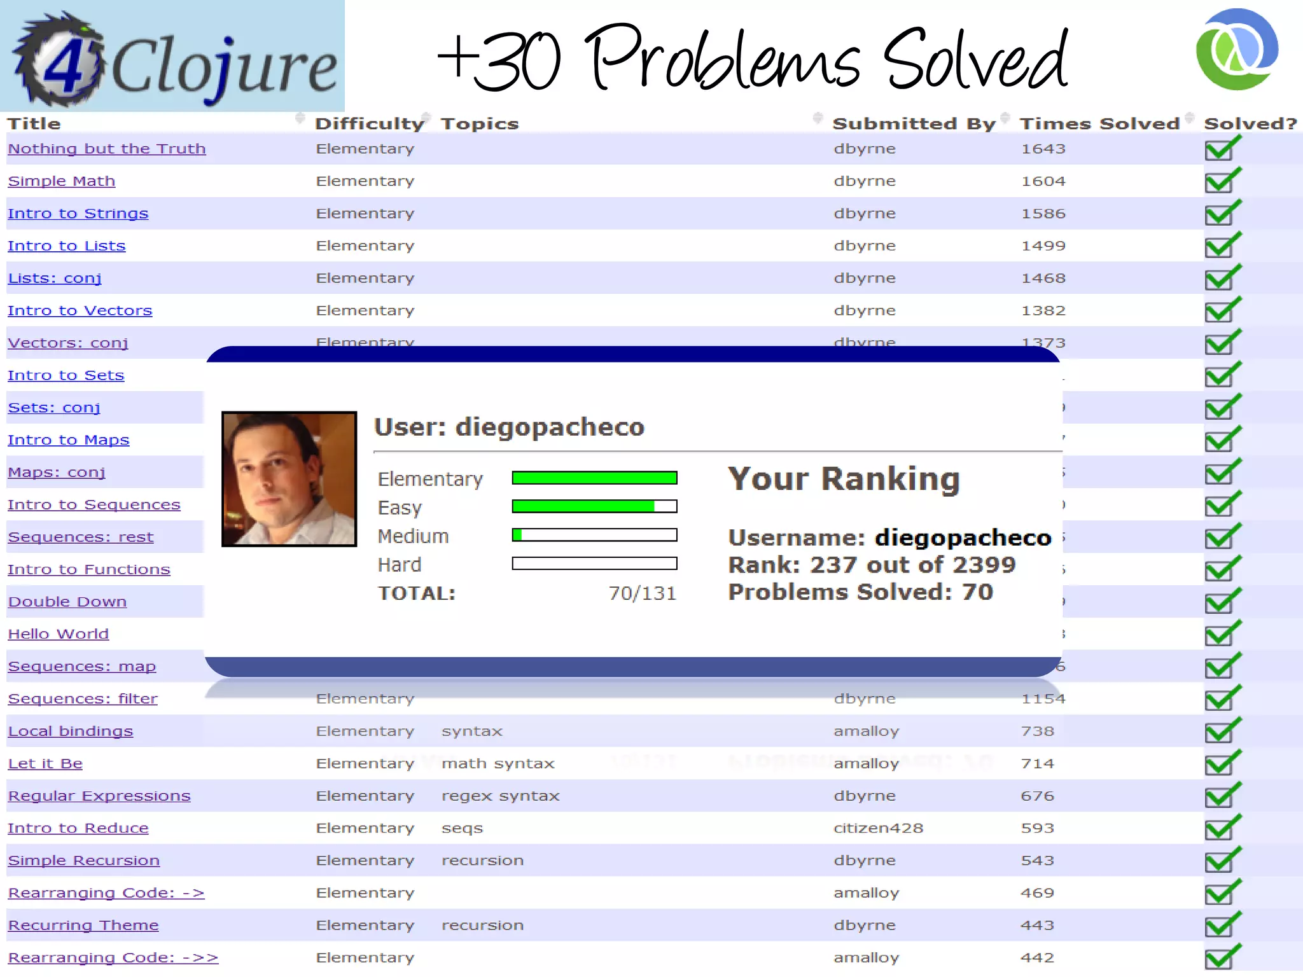The image size is (1303, 977).
Task: Click the solved checkmark for Double Down
Action: point(1223,602)
